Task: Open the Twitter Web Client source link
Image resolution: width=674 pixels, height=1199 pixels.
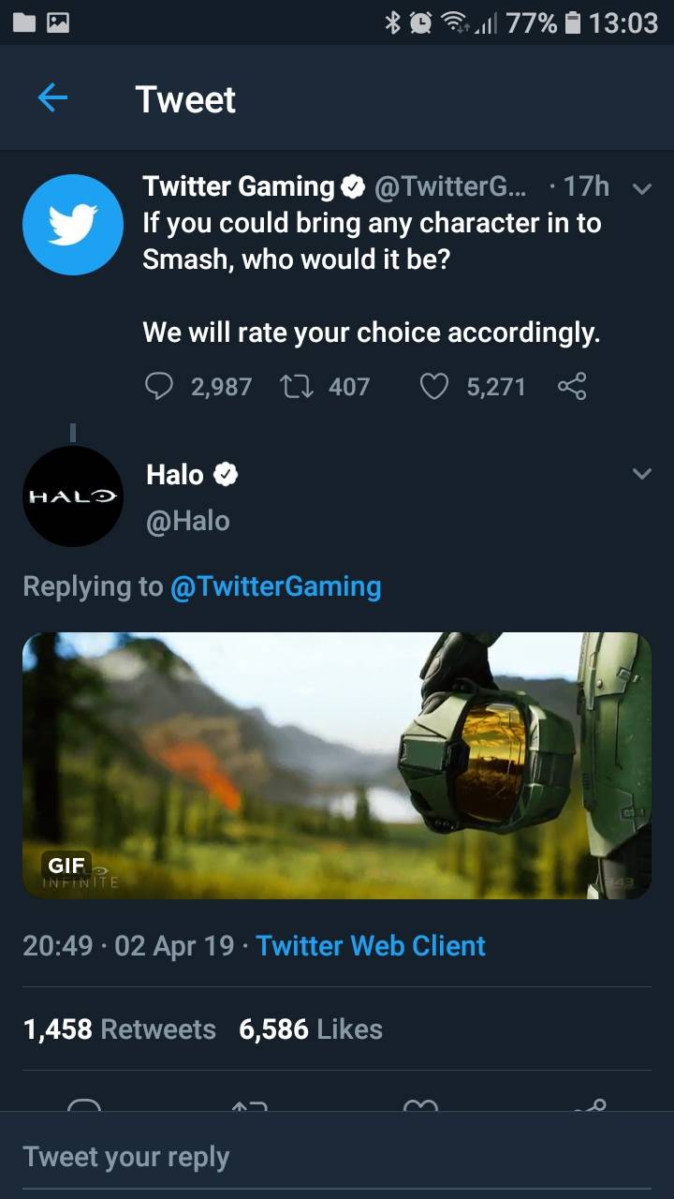Action: point(371,945)
